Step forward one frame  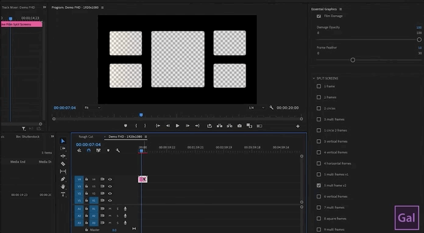point(188,126)
